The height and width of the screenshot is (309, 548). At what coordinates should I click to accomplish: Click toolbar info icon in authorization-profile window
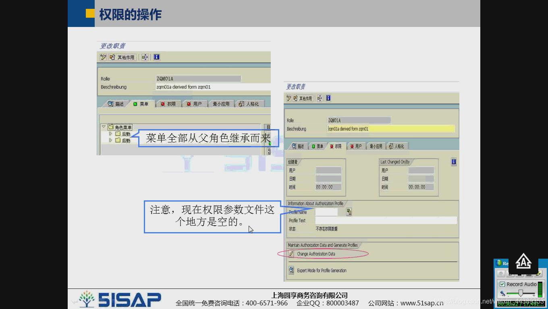click(328, 98)
